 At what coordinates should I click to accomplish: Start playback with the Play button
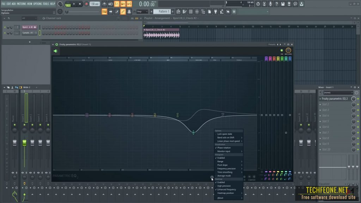[x=74, y=4]
